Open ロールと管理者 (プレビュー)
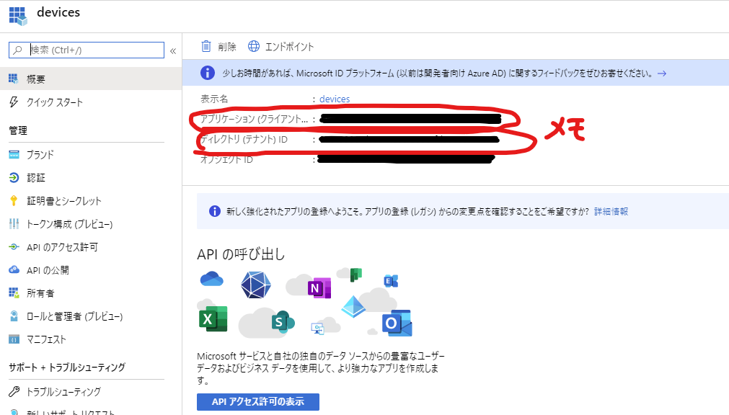The height and width of the screenshot is (415, 729). click(74, 316)
